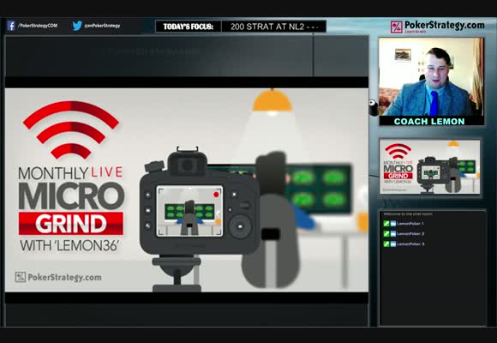The image size is (497, 343).
Task: Click the blue crown badge beside LemonPoker: 1
Action: (x=393, y=223)
